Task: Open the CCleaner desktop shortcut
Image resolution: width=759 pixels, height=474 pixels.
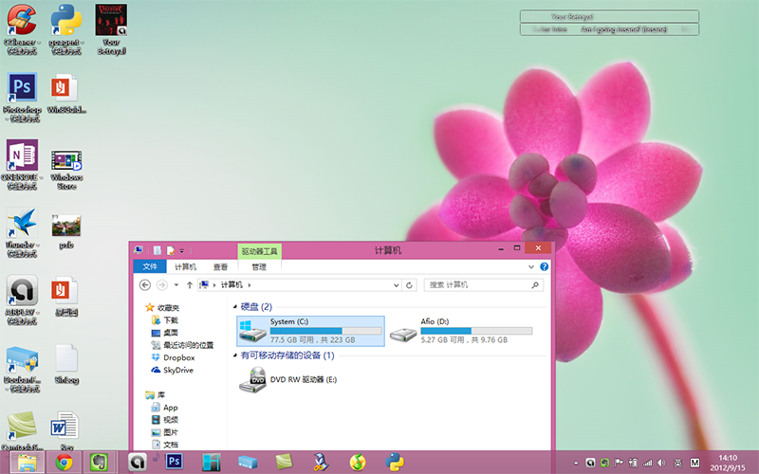Action: pyautogui.click(x=22, y=29)
